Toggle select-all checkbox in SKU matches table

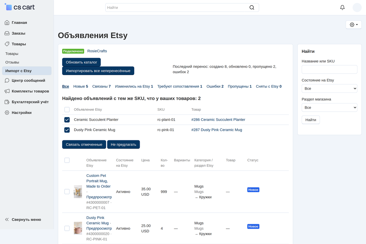coord(67,109)
